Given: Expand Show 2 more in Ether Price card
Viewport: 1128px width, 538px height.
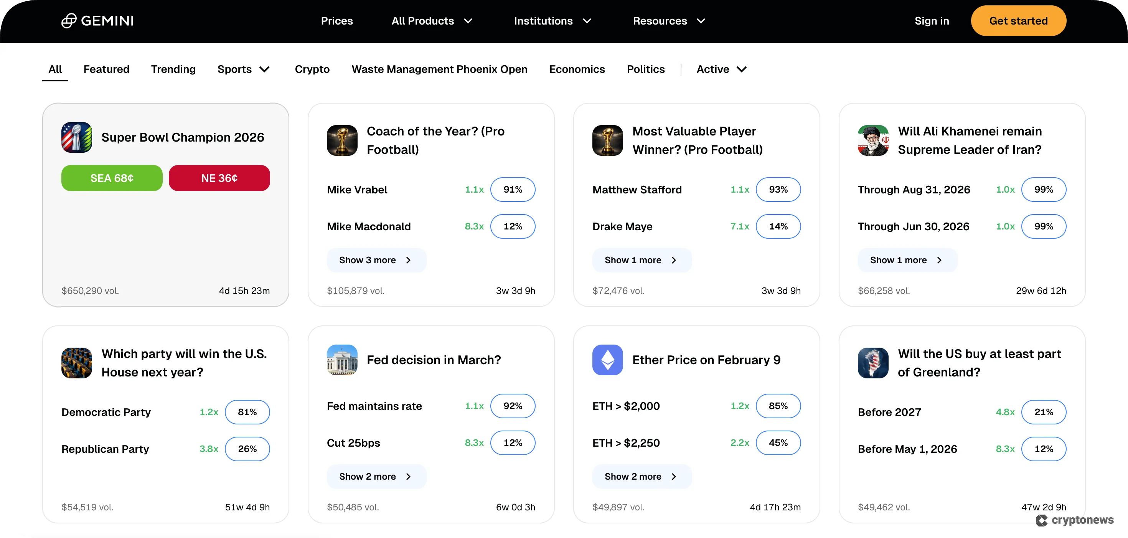Looking at the screenshot, I should [642, 477].
